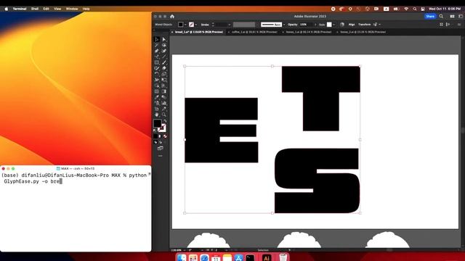The height and width of the screenshot is (261, 465).
Task: Set paint mode to None
Action: tap(165, 136)
